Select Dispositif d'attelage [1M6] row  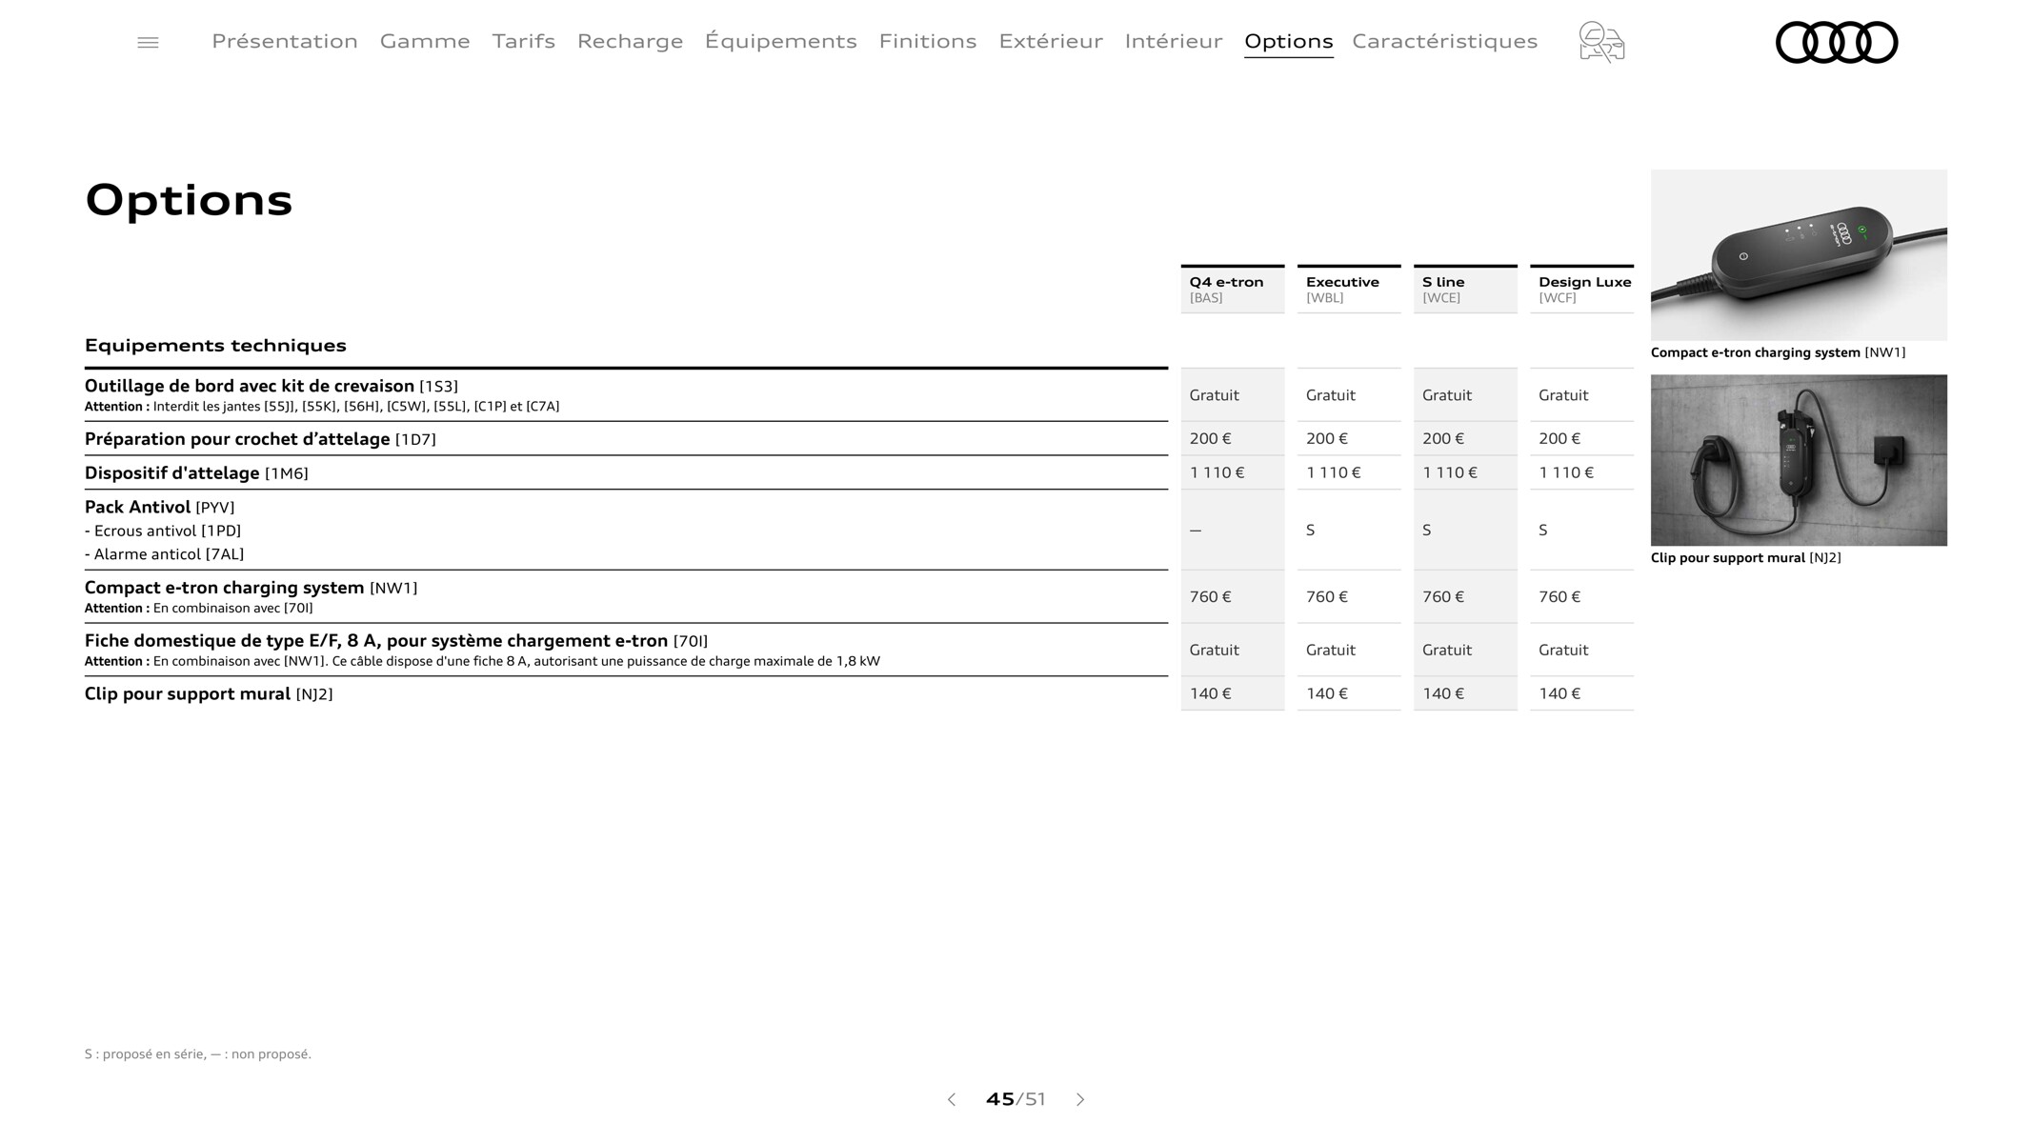point(626,473)
